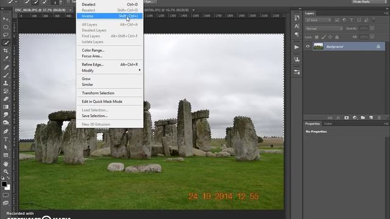This screenshot has height=219, width=390.
Task: Toggle layer filtering switch on/off
Action: coord(374,19)
